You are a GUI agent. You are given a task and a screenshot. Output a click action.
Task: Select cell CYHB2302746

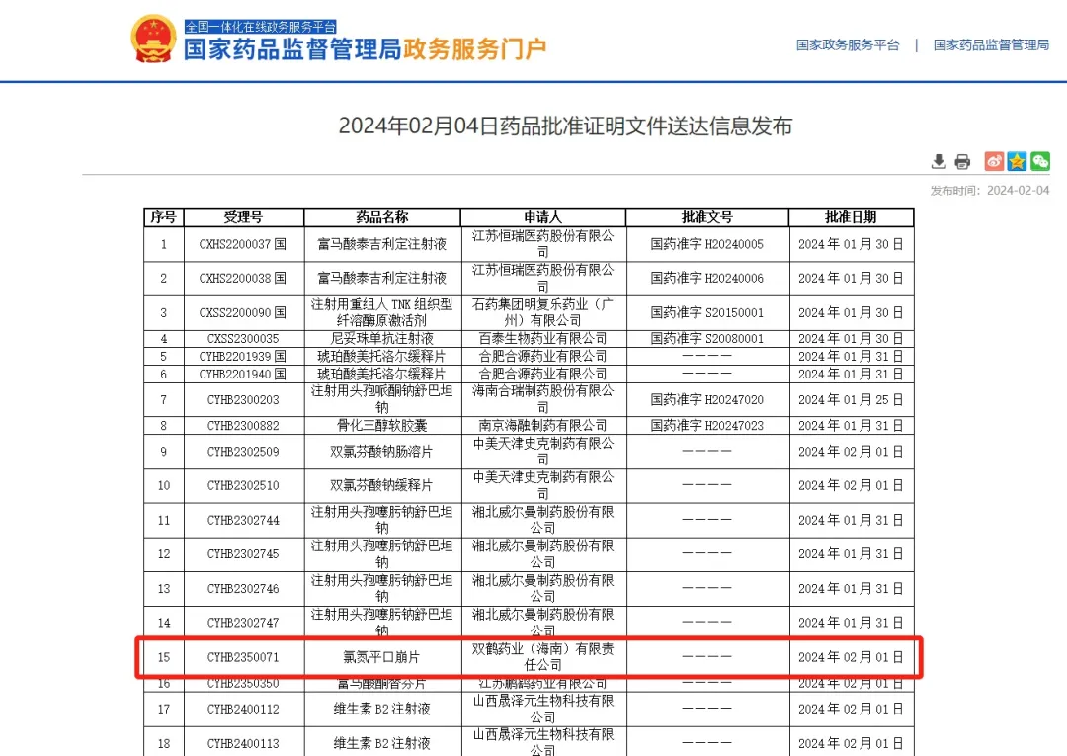(x=243, y=589)
